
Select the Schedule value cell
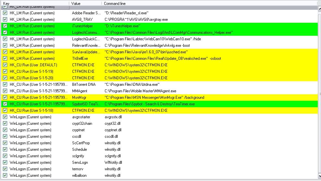[x=79, y=149]
